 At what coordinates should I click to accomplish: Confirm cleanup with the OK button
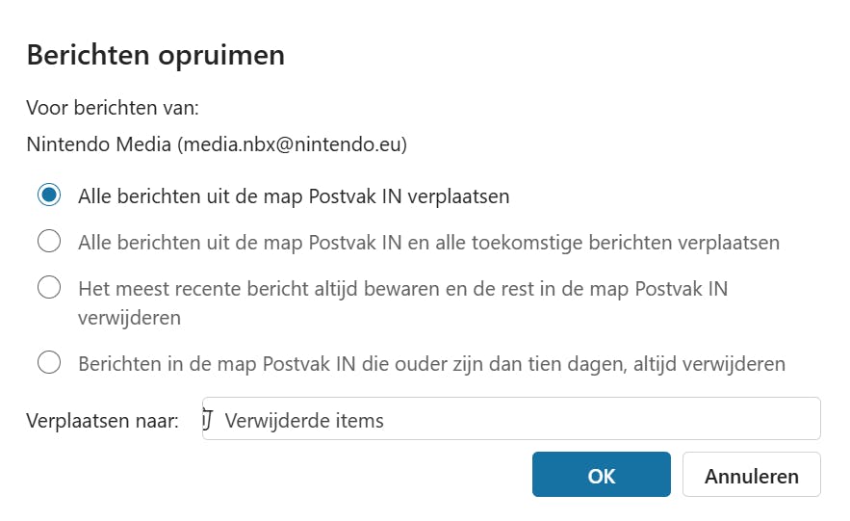point(601,475)
